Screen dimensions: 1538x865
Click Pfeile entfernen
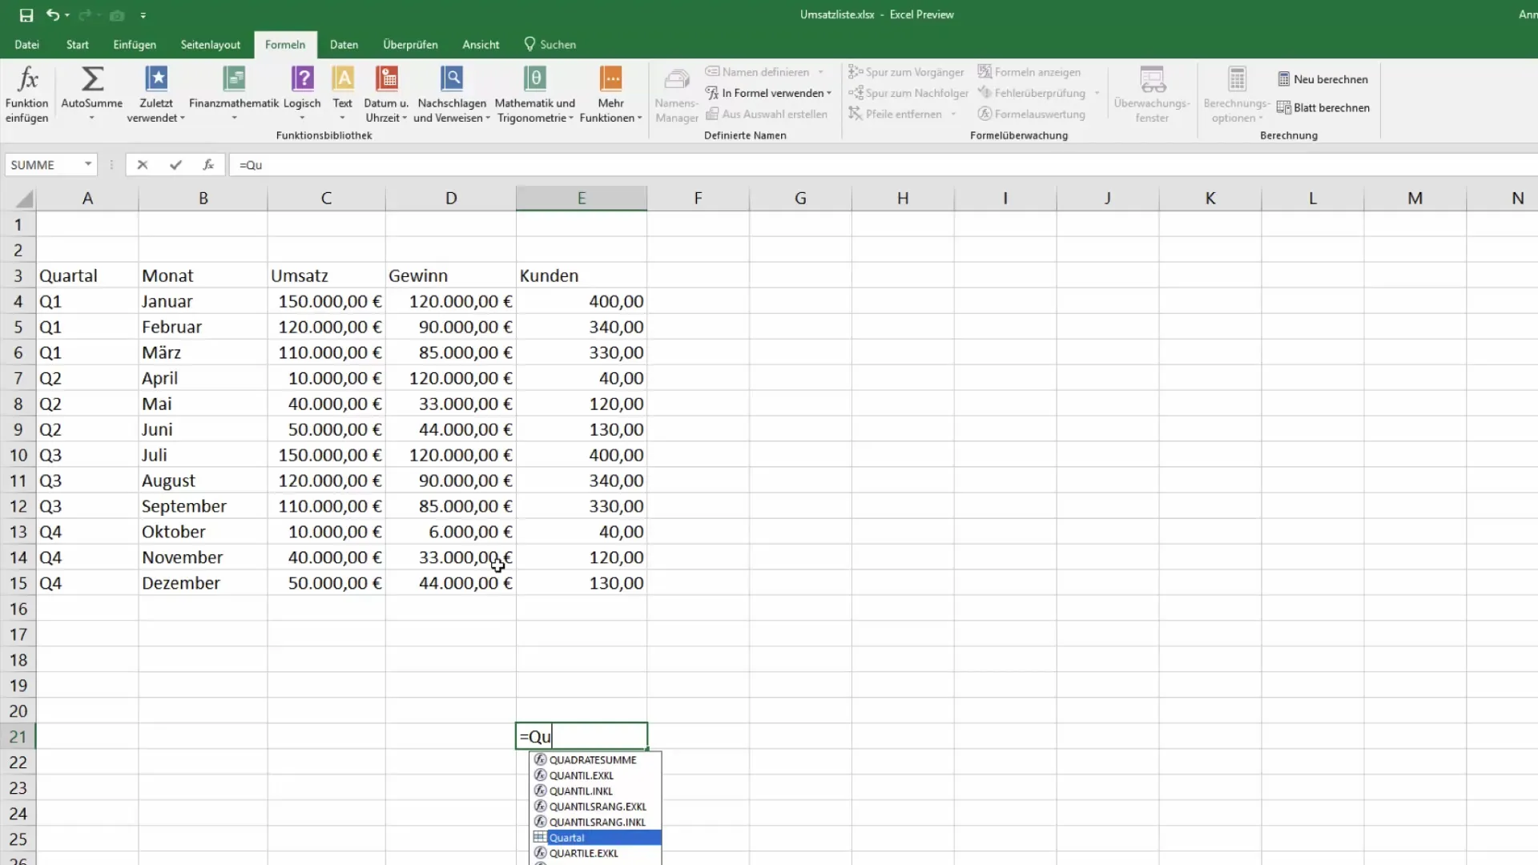tap(895, 115)
